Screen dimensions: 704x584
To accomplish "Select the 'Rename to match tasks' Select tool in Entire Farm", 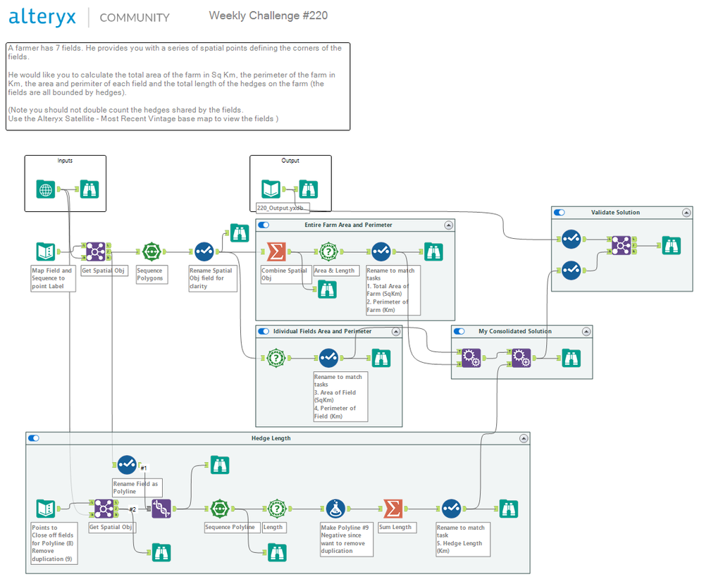I will (381, 251).
